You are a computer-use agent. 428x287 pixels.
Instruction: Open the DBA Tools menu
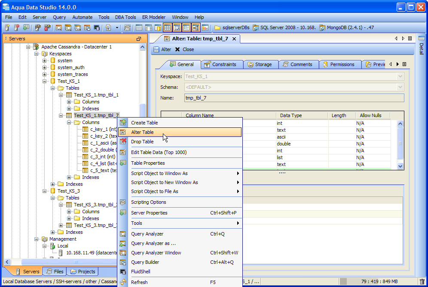pyautogui.click(x=125, y=17)
